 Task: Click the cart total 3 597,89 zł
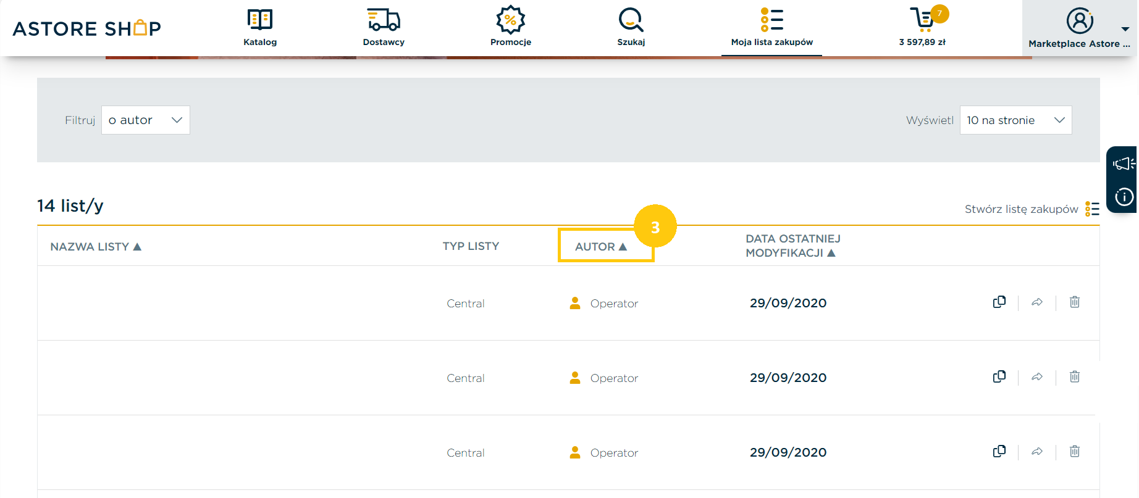922,42
